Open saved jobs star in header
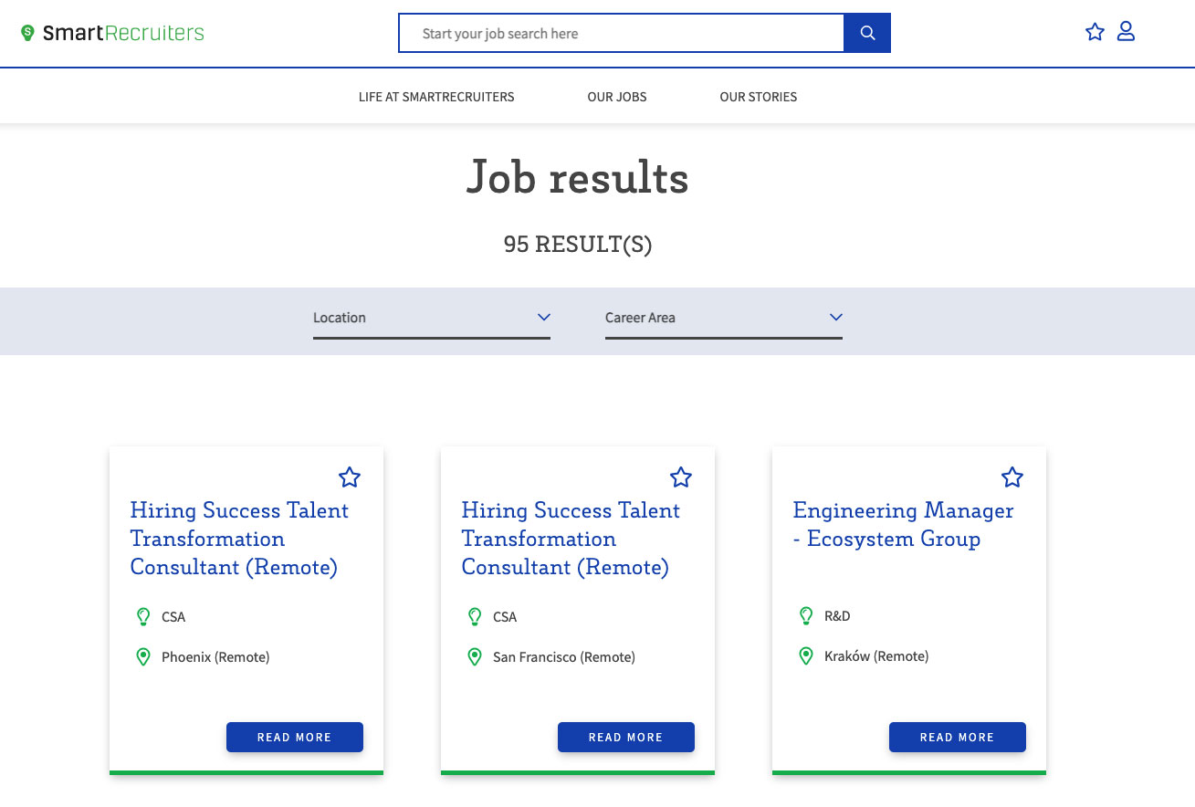 coord(1095,32)
